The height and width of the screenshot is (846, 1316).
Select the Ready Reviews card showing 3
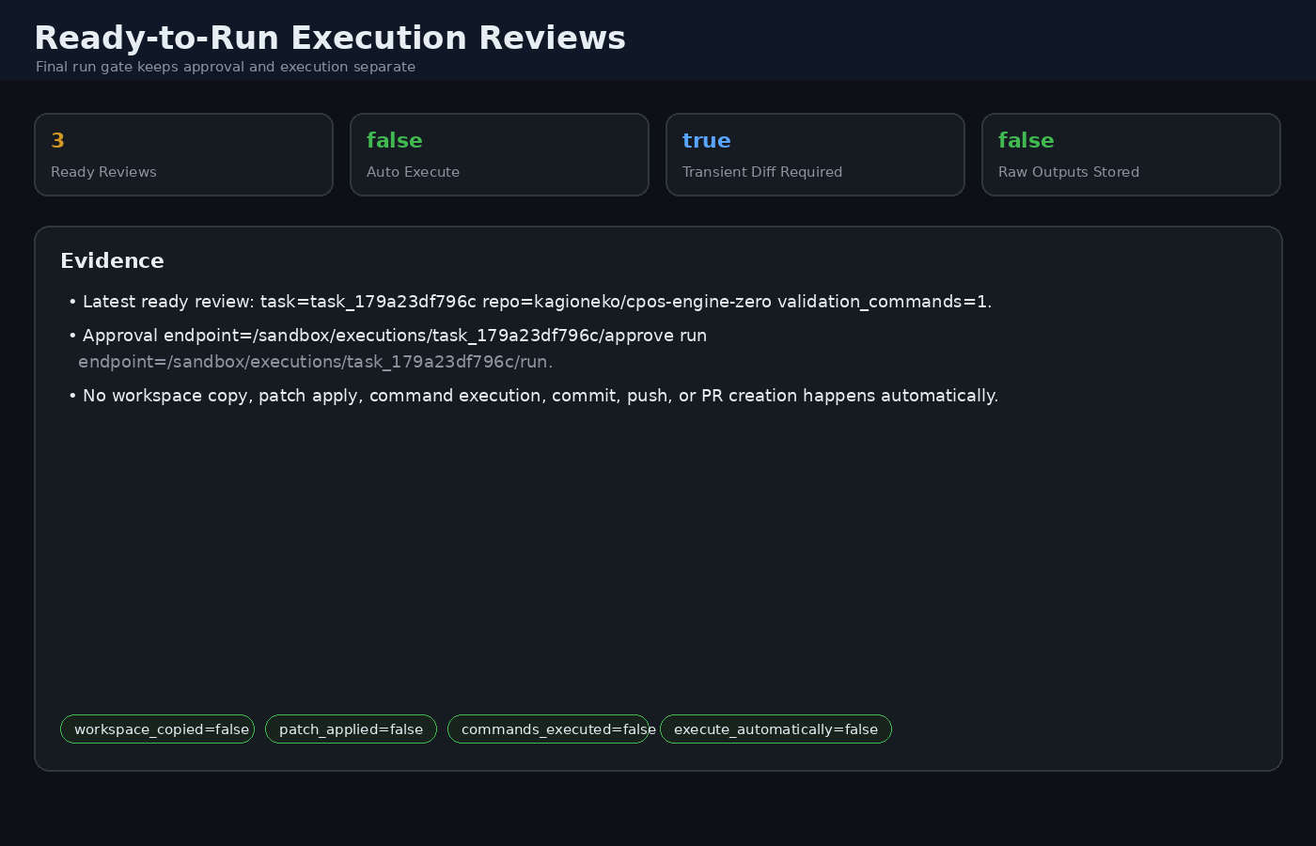tap(184, 155)
